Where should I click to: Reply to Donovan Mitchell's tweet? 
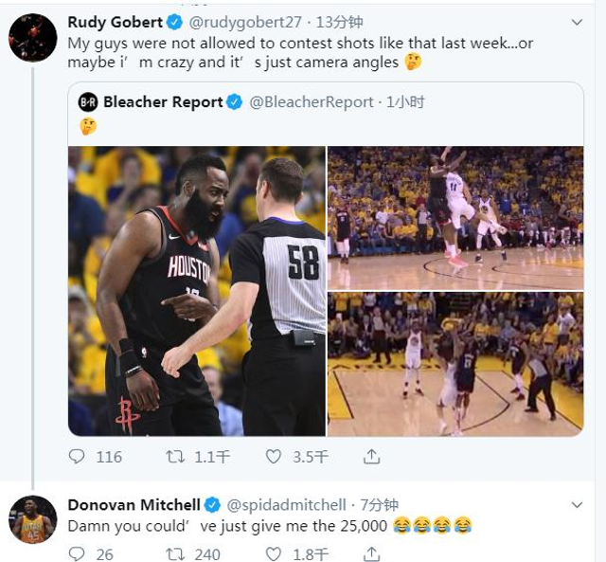(x=78, y=553)
